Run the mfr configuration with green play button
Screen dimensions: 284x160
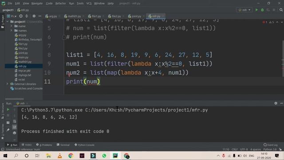point(256,10)
